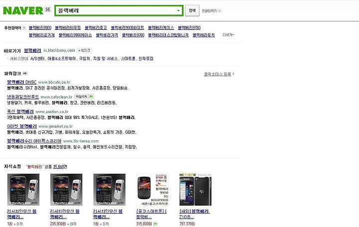The height and width of the screenshot is (227, 359).
Task: Click the NAVER logo
Action: pyautogui.click(x=23, y=10)
